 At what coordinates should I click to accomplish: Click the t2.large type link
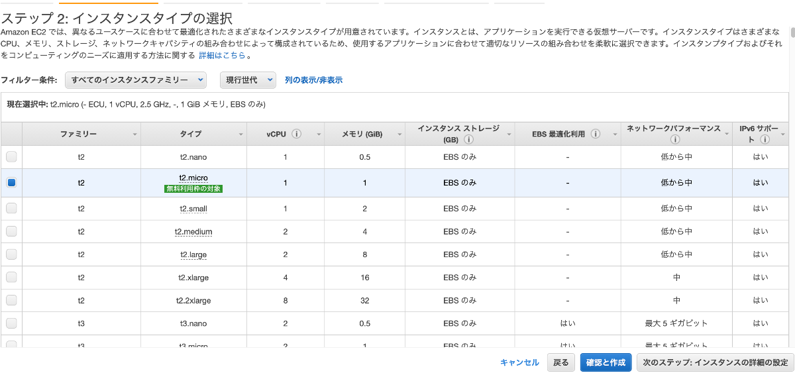click(x=193, y=254)
